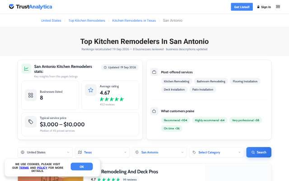Open the hamburger menu icon
This screenshot has height=181, width=289.
tap(278, 7)
